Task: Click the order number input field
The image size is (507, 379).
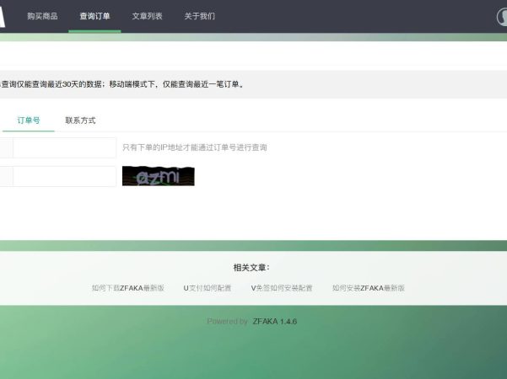Action: tap(64, 148)
